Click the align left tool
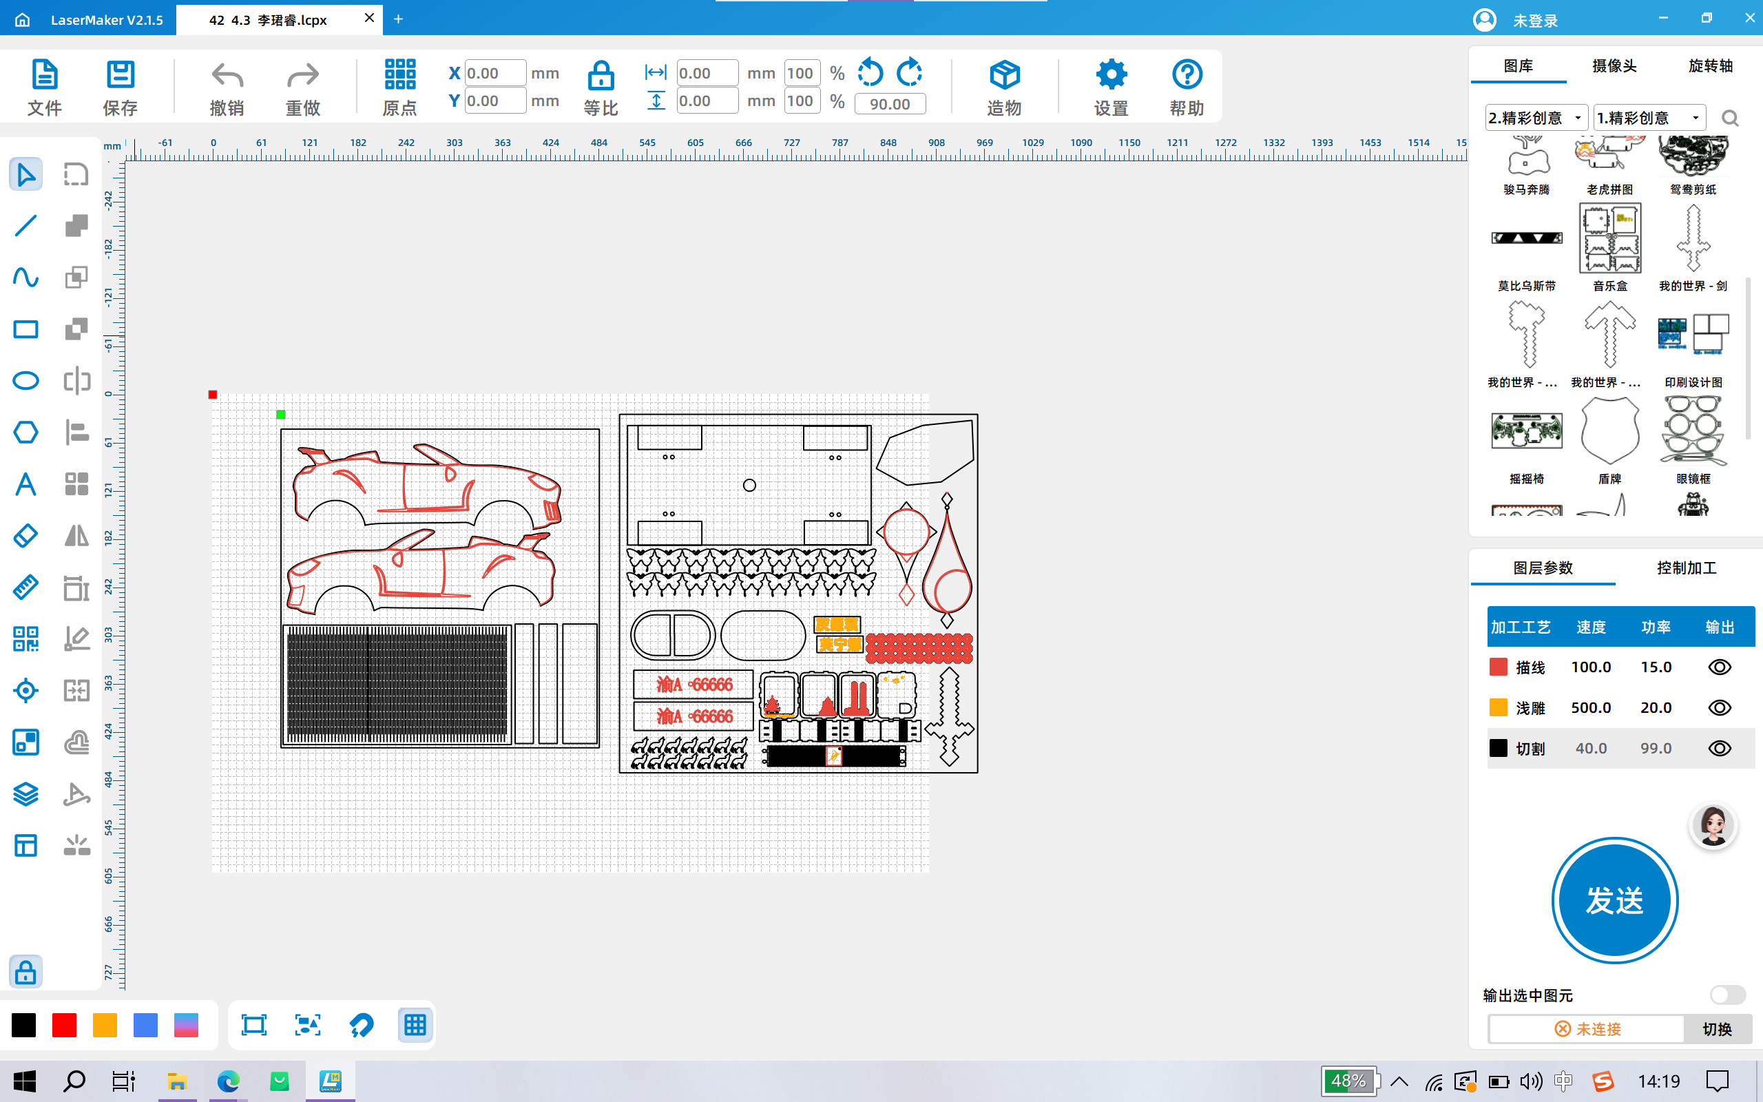This screenshot has width=1763, height=1102. 76,433
